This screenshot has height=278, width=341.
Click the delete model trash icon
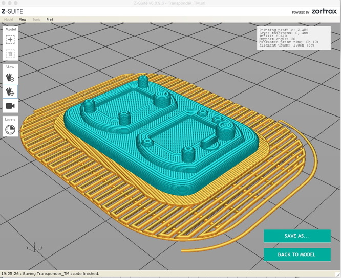point(10,54)
